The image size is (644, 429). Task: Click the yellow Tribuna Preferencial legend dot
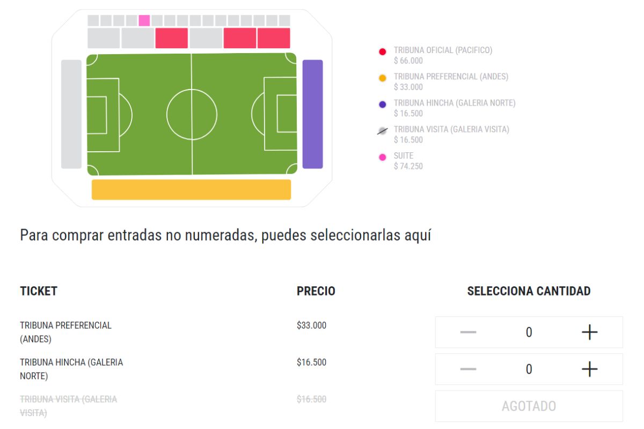pyautogui.click(x=382, y=78)
